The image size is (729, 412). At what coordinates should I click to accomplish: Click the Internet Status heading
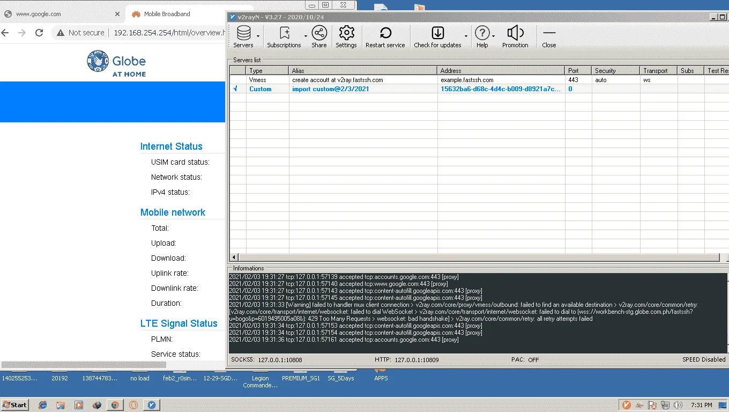tap(172, 146)
